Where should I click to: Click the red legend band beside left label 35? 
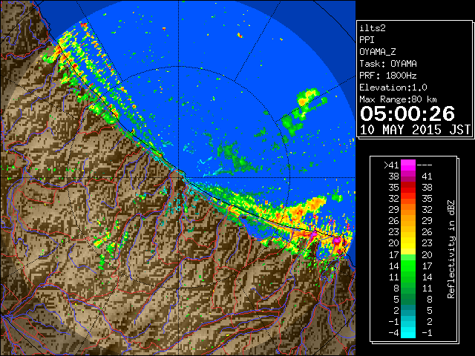[408, 188]
